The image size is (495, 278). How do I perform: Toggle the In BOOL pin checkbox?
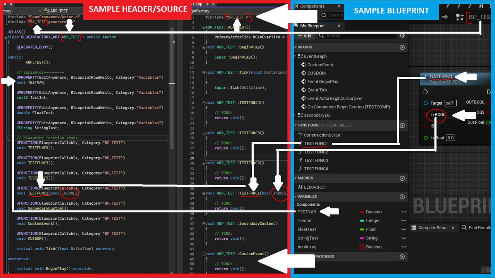451,115
